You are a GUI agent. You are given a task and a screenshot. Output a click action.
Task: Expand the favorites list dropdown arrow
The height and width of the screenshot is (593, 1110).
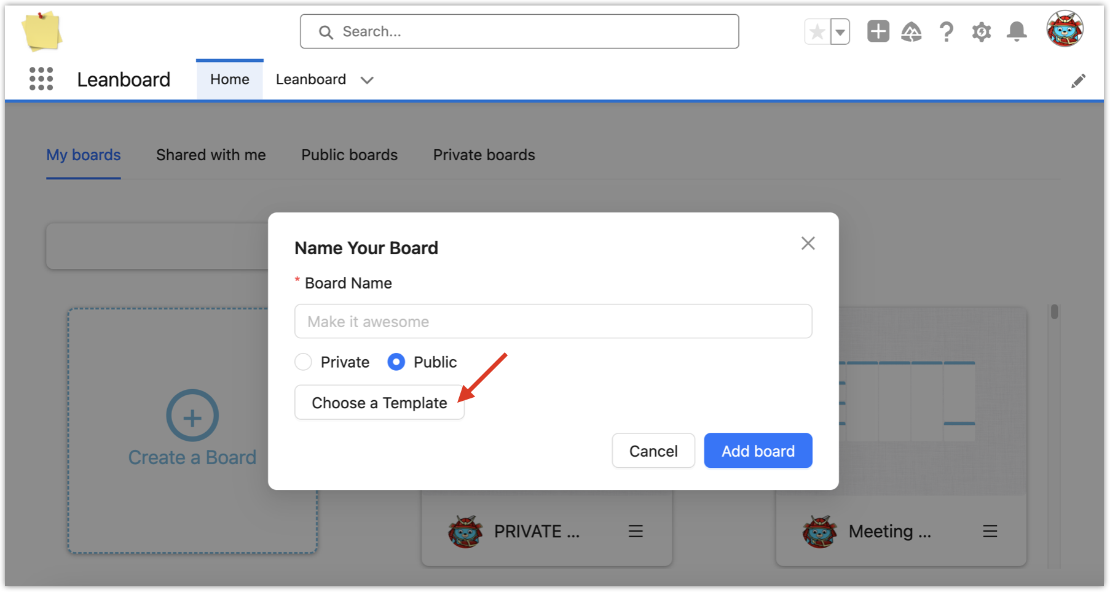(840, 32)
